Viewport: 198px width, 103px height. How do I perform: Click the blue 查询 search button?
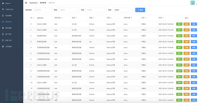pyautogui.click(x=140, y=10)
